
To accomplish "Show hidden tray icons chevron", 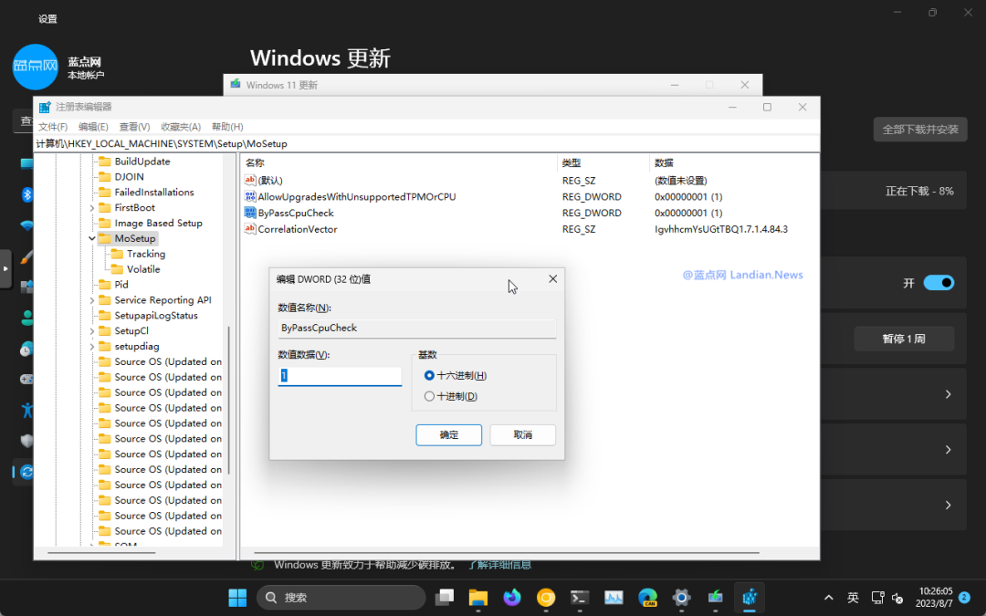I will pos(829,598).
